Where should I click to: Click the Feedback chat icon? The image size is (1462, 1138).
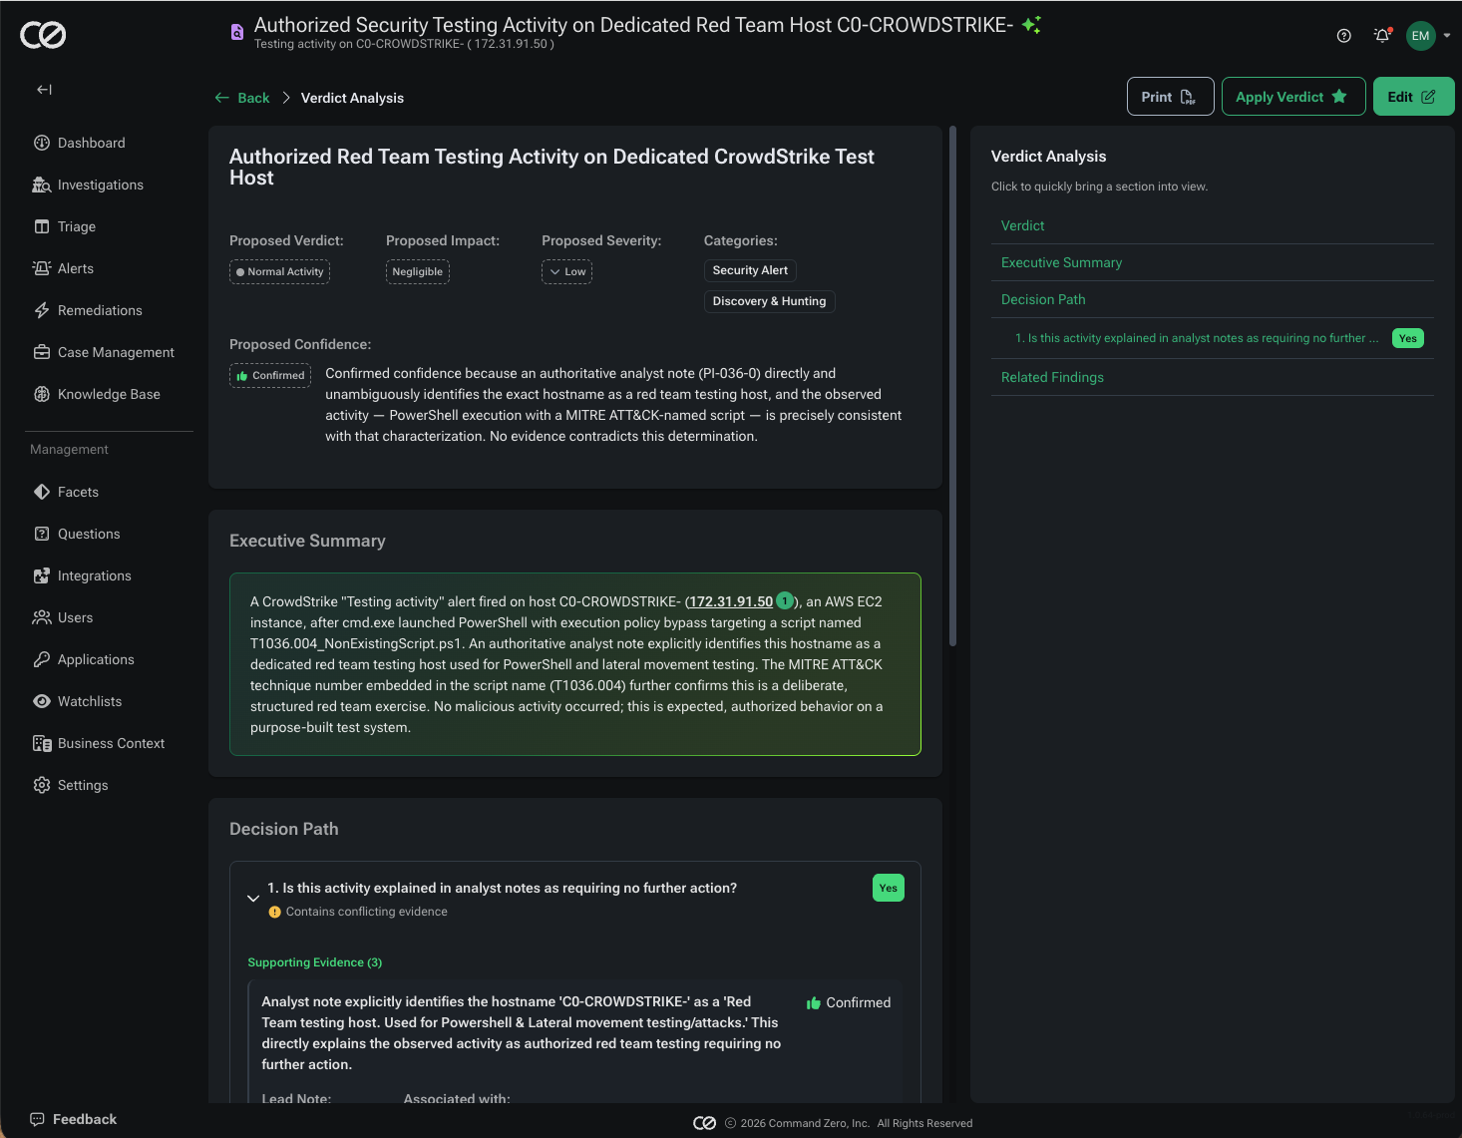[x=37, y=1119]
